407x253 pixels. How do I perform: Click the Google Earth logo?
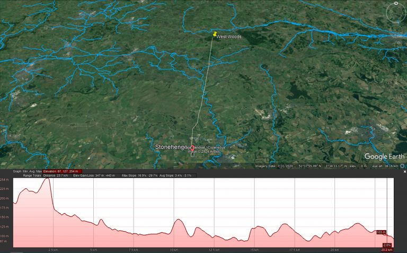point(384,156)
